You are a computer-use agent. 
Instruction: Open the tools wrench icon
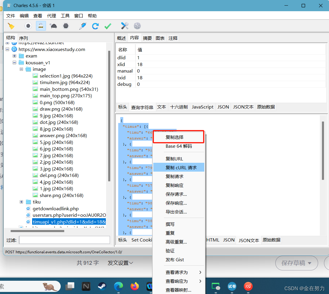tap(125, 26)
